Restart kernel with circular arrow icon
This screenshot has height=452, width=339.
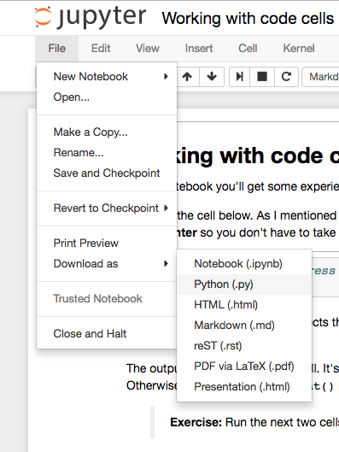286,77
